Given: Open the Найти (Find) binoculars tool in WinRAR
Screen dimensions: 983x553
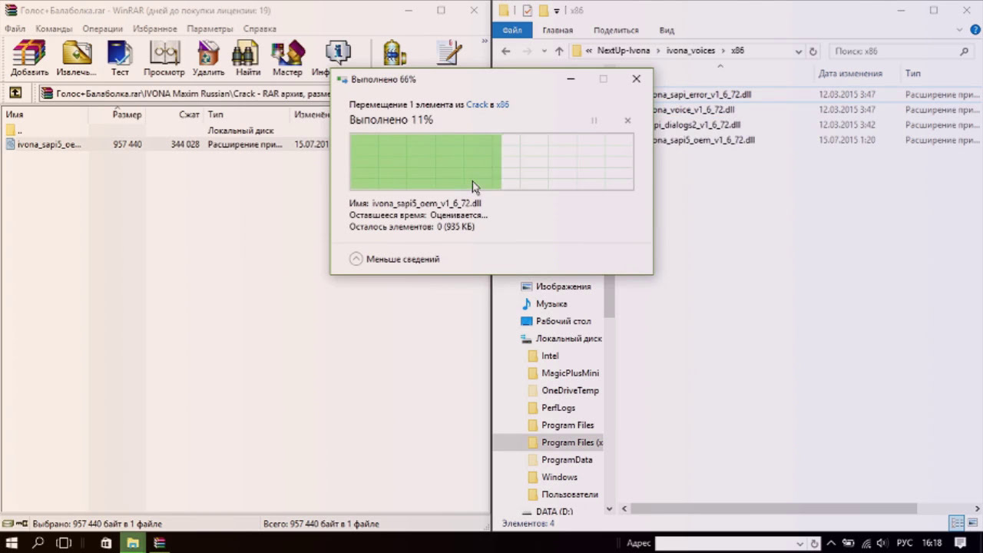Looking at the screenshot, I should 247,58.
